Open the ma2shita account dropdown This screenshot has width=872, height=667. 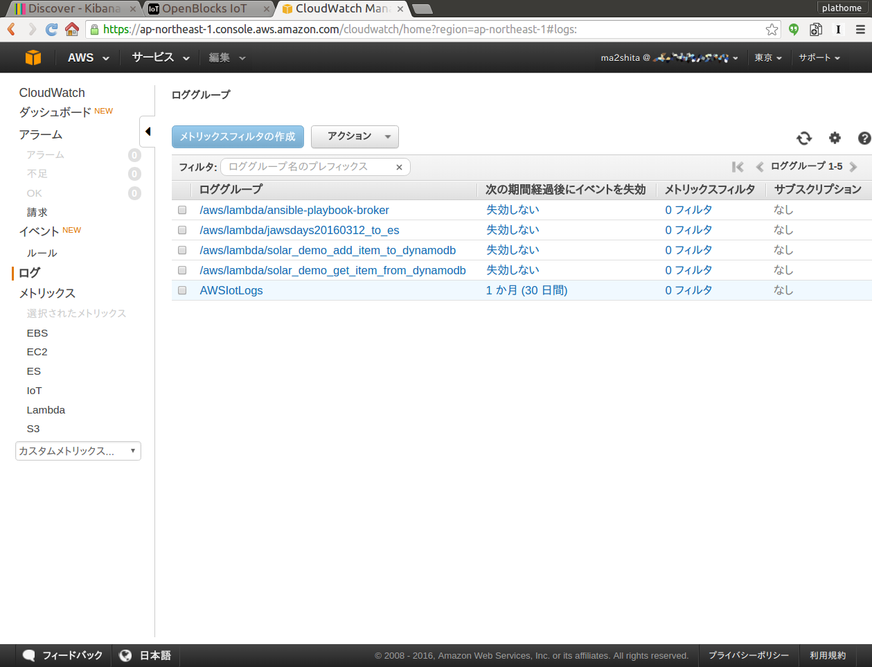click(x=669, y=57)
